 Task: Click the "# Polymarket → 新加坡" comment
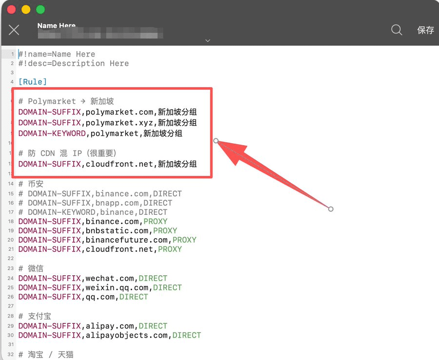point(66,101)
